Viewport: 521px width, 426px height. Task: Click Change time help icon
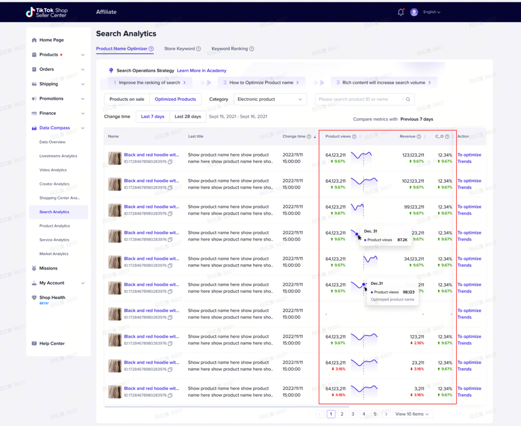click(x=309, y=137)
